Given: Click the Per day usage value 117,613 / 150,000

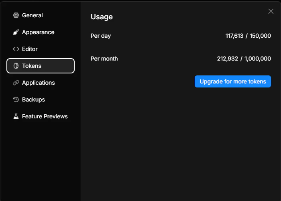Looking at the screenshot, I should (248, 36).
